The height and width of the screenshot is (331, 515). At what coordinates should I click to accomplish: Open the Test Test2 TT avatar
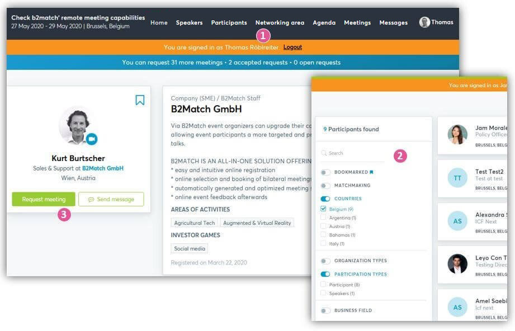[x=457, y=178]
